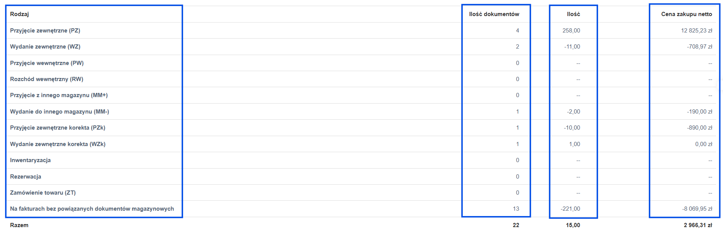723x234 pixels.
Task: Click the -190,00 zł MM- value
Action: coord(699,112)
